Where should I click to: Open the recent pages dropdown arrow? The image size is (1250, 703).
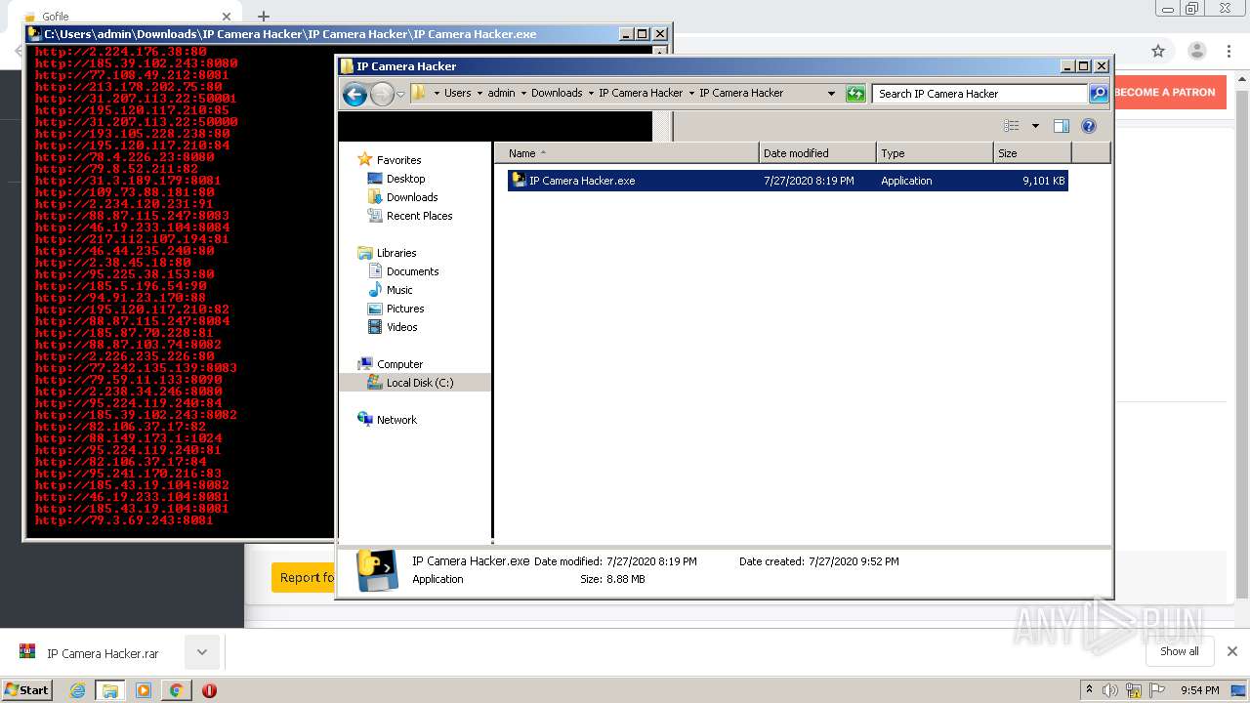400,95
